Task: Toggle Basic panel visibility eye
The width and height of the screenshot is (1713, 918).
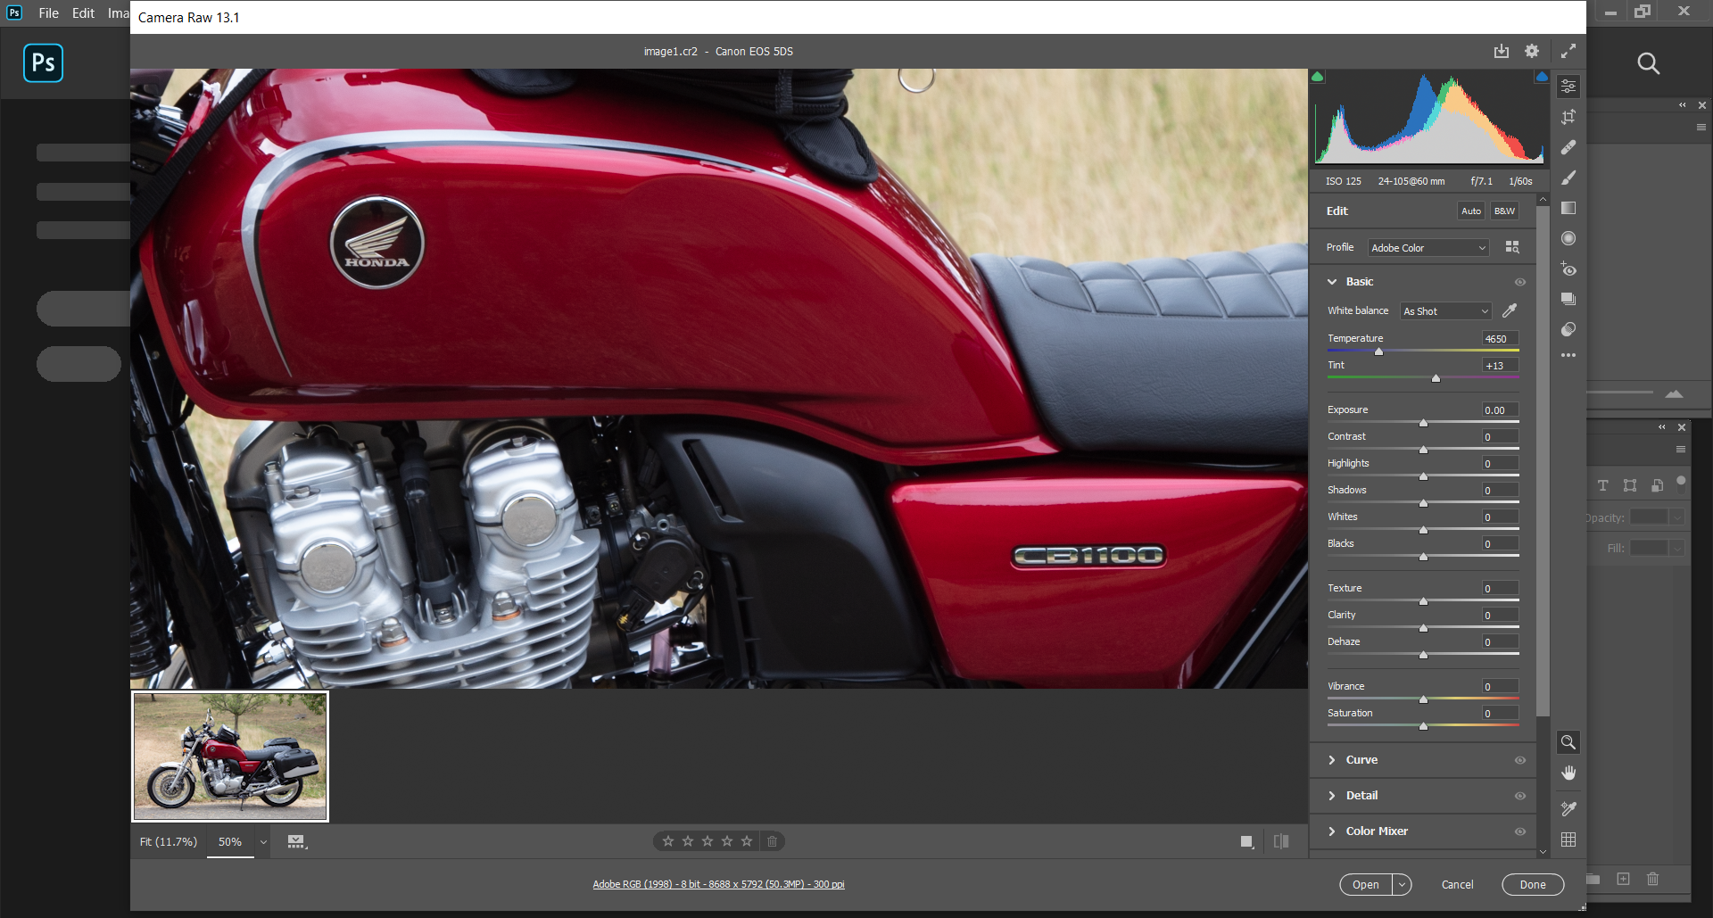Action: (1520, 282)
